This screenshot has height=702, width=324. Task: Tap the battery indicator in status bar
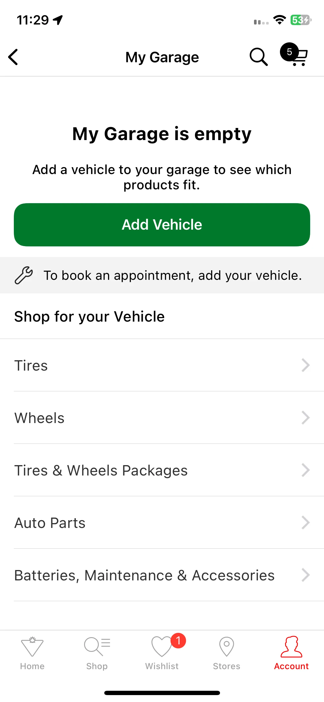301,20
